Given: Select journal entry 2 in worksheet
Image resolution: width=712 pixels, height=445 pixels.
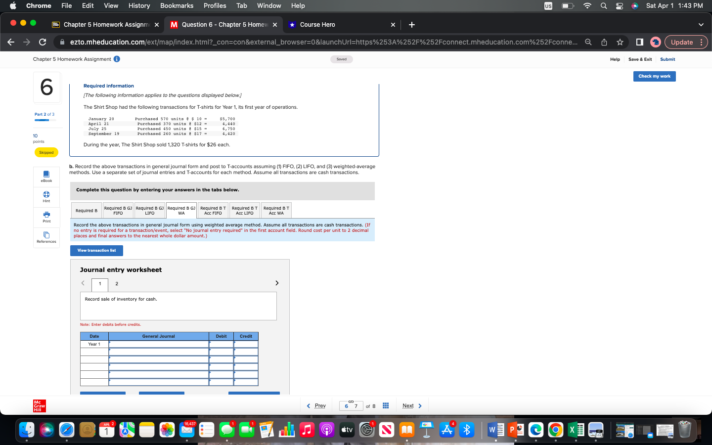Looking at the screenshot, I should pyautogui.click(x=117, y=284).
